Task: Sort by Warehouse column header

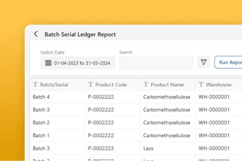Action: [219, 85]
